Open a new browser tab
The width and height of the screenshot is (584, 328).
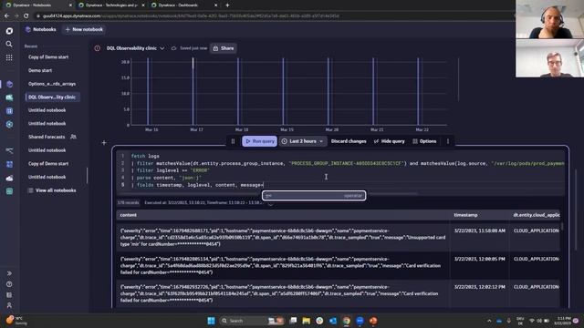click(x=227, y=5)
